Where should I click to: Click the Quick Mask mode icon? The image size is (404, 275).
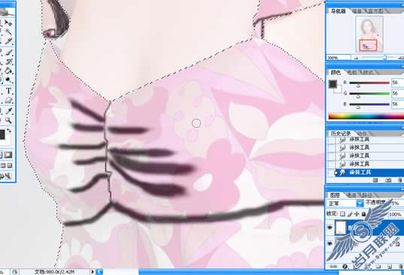(8, 155)
